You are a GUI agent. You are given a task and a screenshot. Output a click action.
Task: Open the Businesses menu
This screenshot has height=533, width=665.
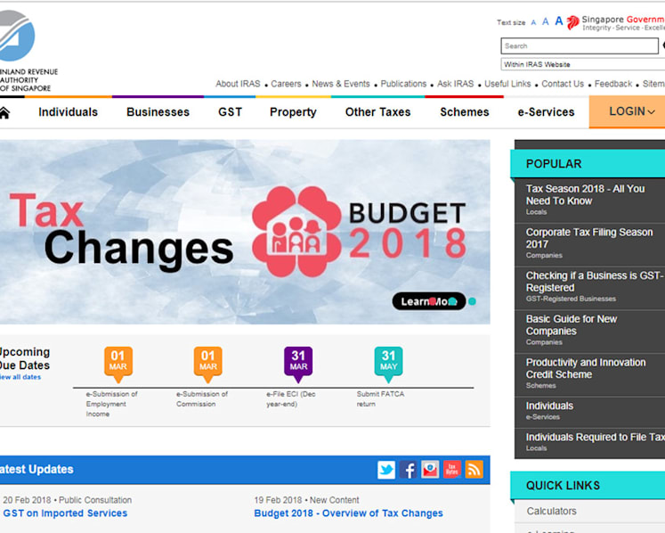(x=158, y=112)
